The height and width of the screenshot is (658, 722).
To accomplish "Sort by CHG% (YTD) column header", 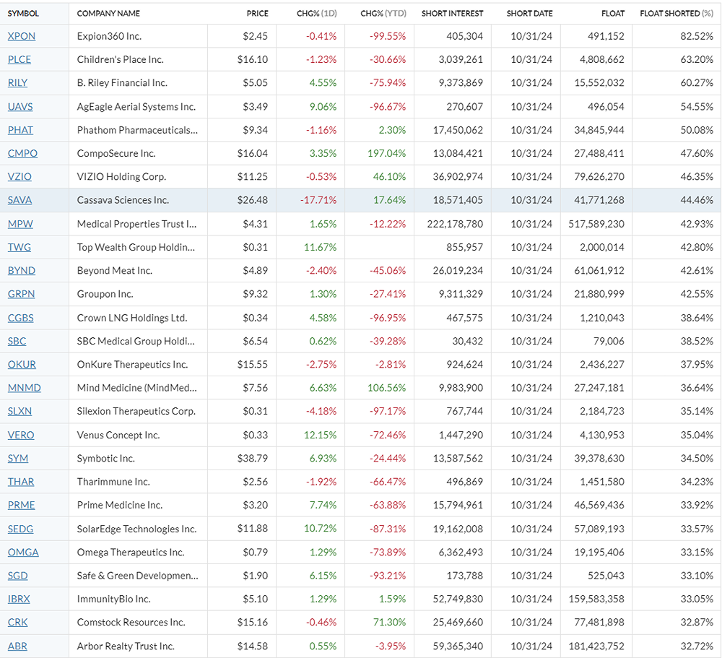I will [383, 14].
